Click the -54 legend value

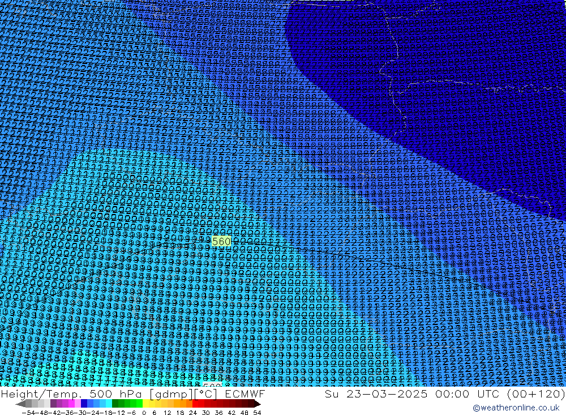(28, 413)
